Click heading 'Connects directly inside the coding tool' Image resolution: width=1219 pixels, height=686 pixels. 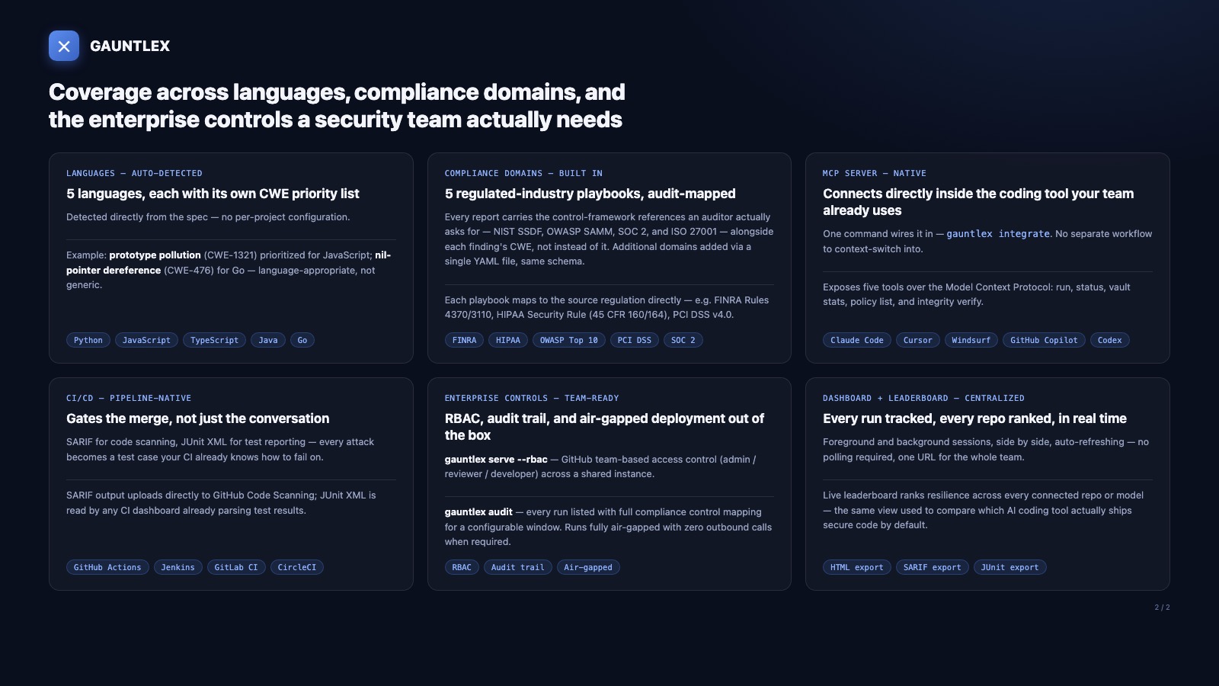(x=978, y=202)
